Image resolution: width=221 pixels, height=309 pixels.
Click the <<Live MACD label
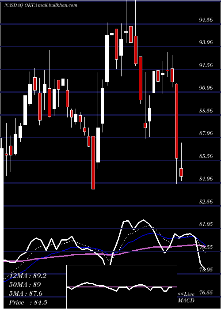tap(186, 297)
